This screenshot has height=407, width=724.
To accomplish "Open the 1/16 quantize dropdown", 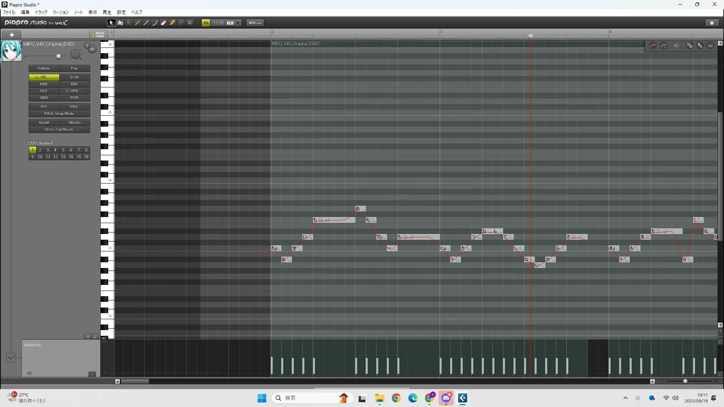I will pyautogui.click(x=238, y=23).
